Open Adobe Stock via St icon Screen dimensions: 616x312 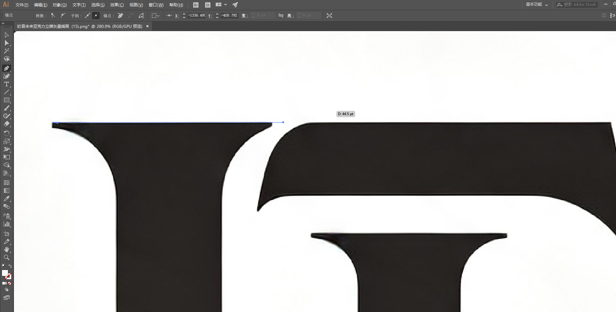[x=208, y=5]
